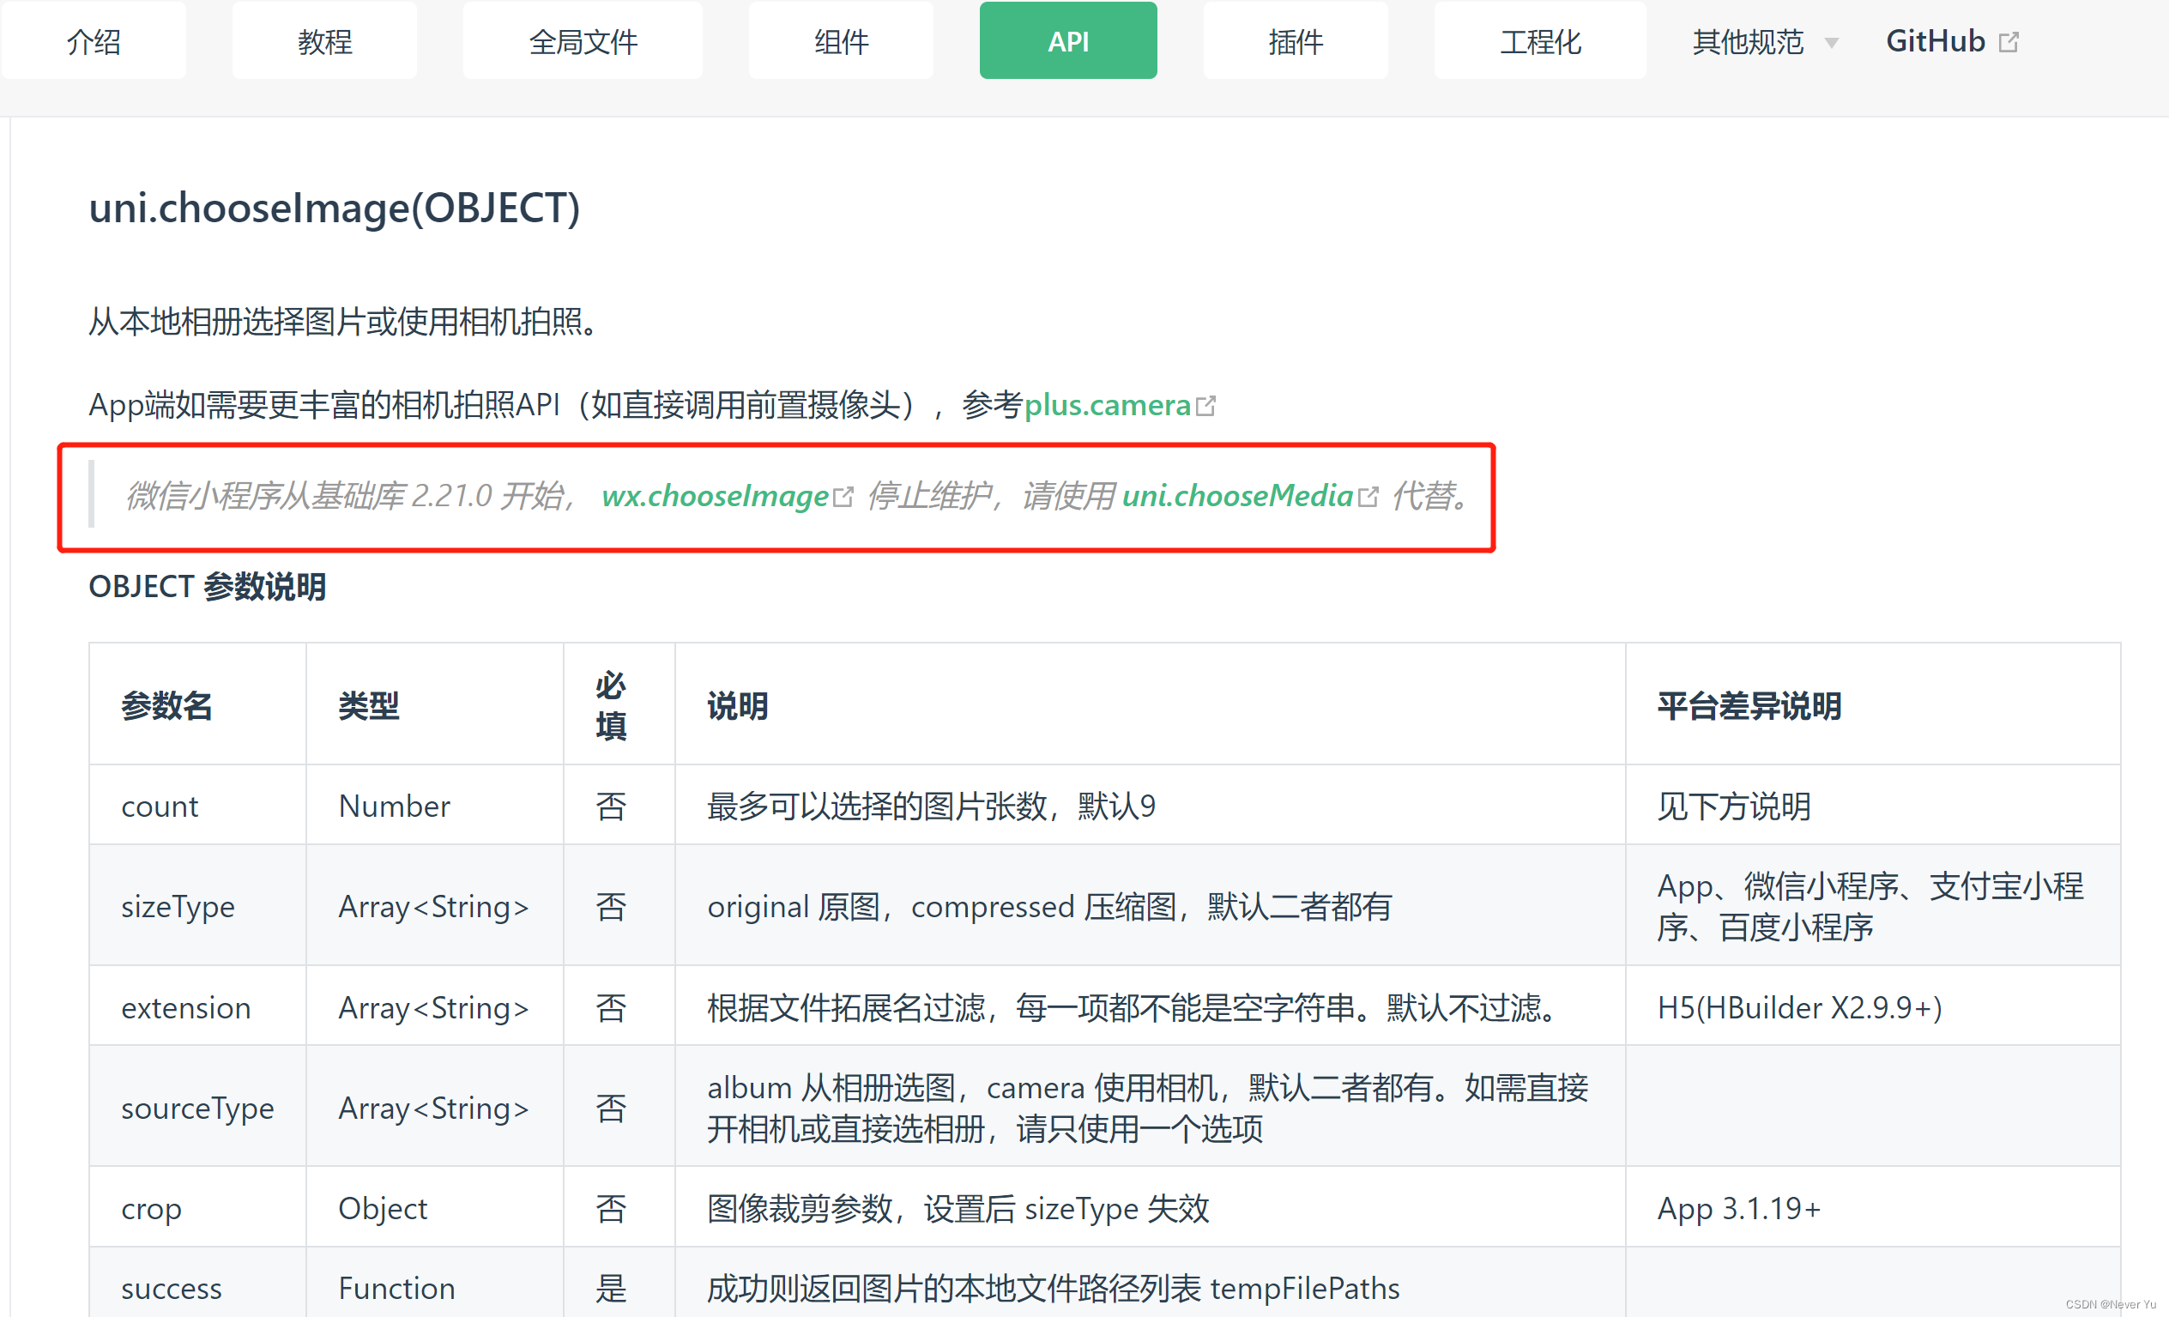Switch to the 工程化 tab

[1539, 41]
